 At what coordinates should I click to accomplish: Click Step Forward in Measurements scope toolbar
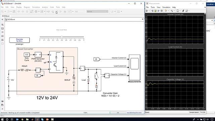tap(159, 11)
